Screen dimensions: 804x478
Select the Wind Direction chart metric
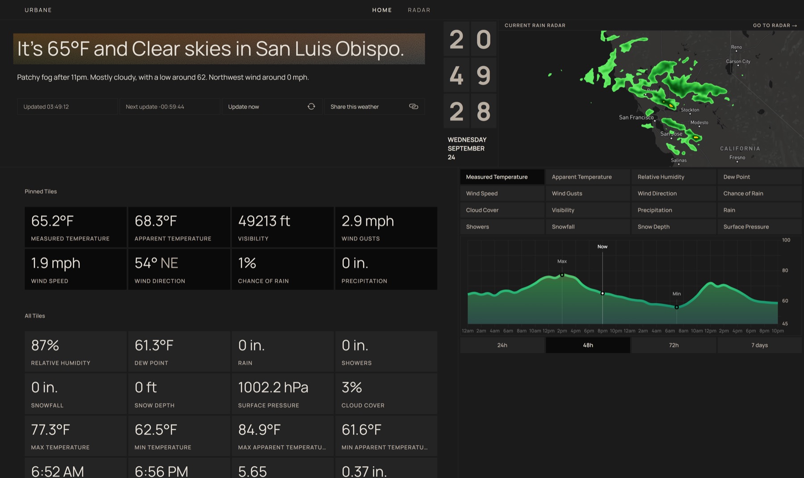point(674,193)
